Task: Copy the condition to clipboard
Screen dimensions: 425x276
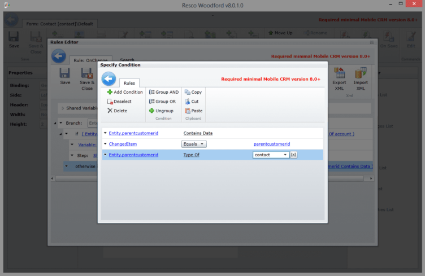Action: point(193,92)
